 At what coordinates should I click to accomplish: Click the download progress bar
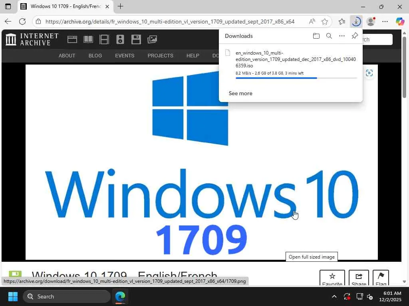point(296,78)
